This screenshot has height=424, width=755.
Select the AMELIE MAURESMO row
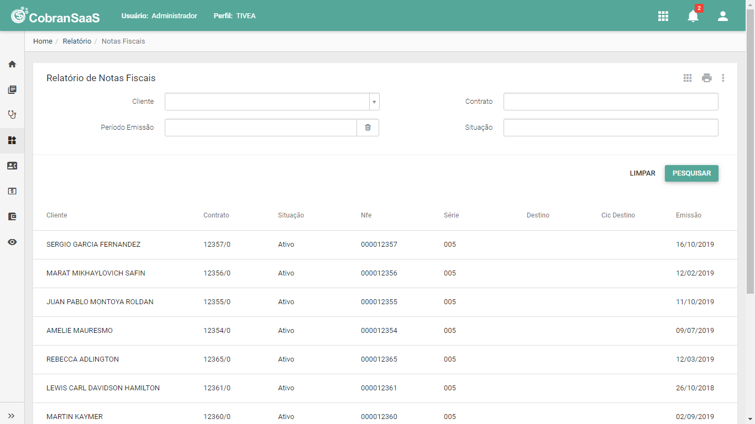[385, 331]
